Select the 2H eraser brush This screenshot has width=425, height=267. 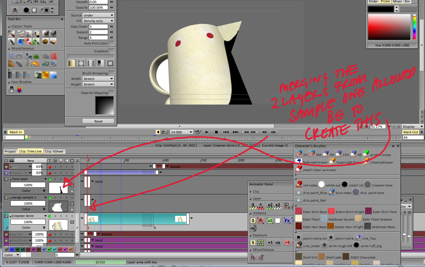pyautogui.click(x=299, y=154)
